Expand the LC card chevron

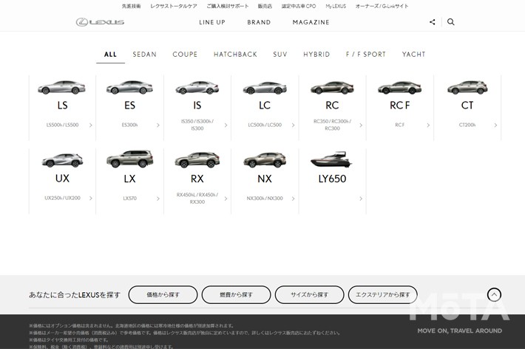coord(293,125)
